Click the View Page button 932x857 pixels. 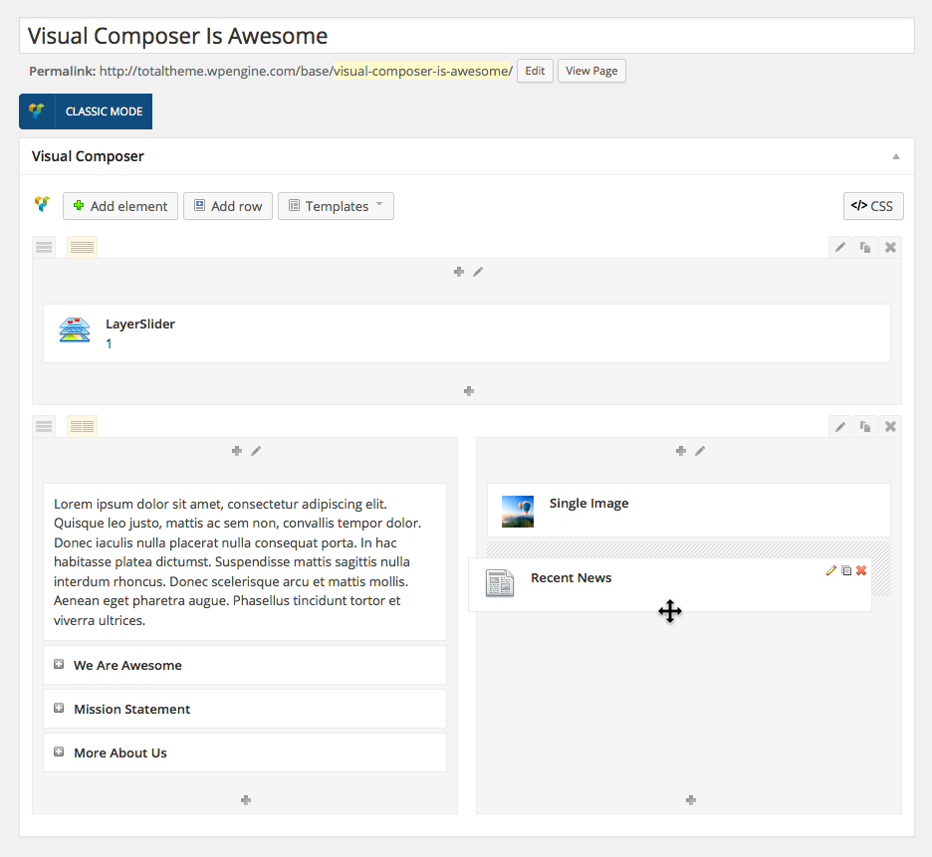(591, 71)
